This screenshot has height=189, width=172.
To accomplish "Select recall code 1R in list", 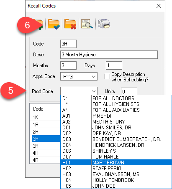I will coord(45,125).
